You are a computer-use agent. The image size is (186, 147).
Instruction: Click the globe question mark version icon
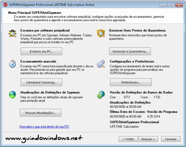click(101, 95)
